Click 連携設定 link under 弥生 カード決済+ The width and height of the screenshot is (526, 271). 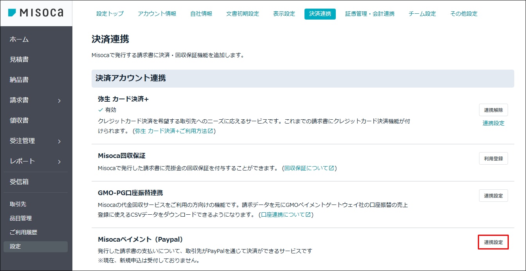pos(493,123)
